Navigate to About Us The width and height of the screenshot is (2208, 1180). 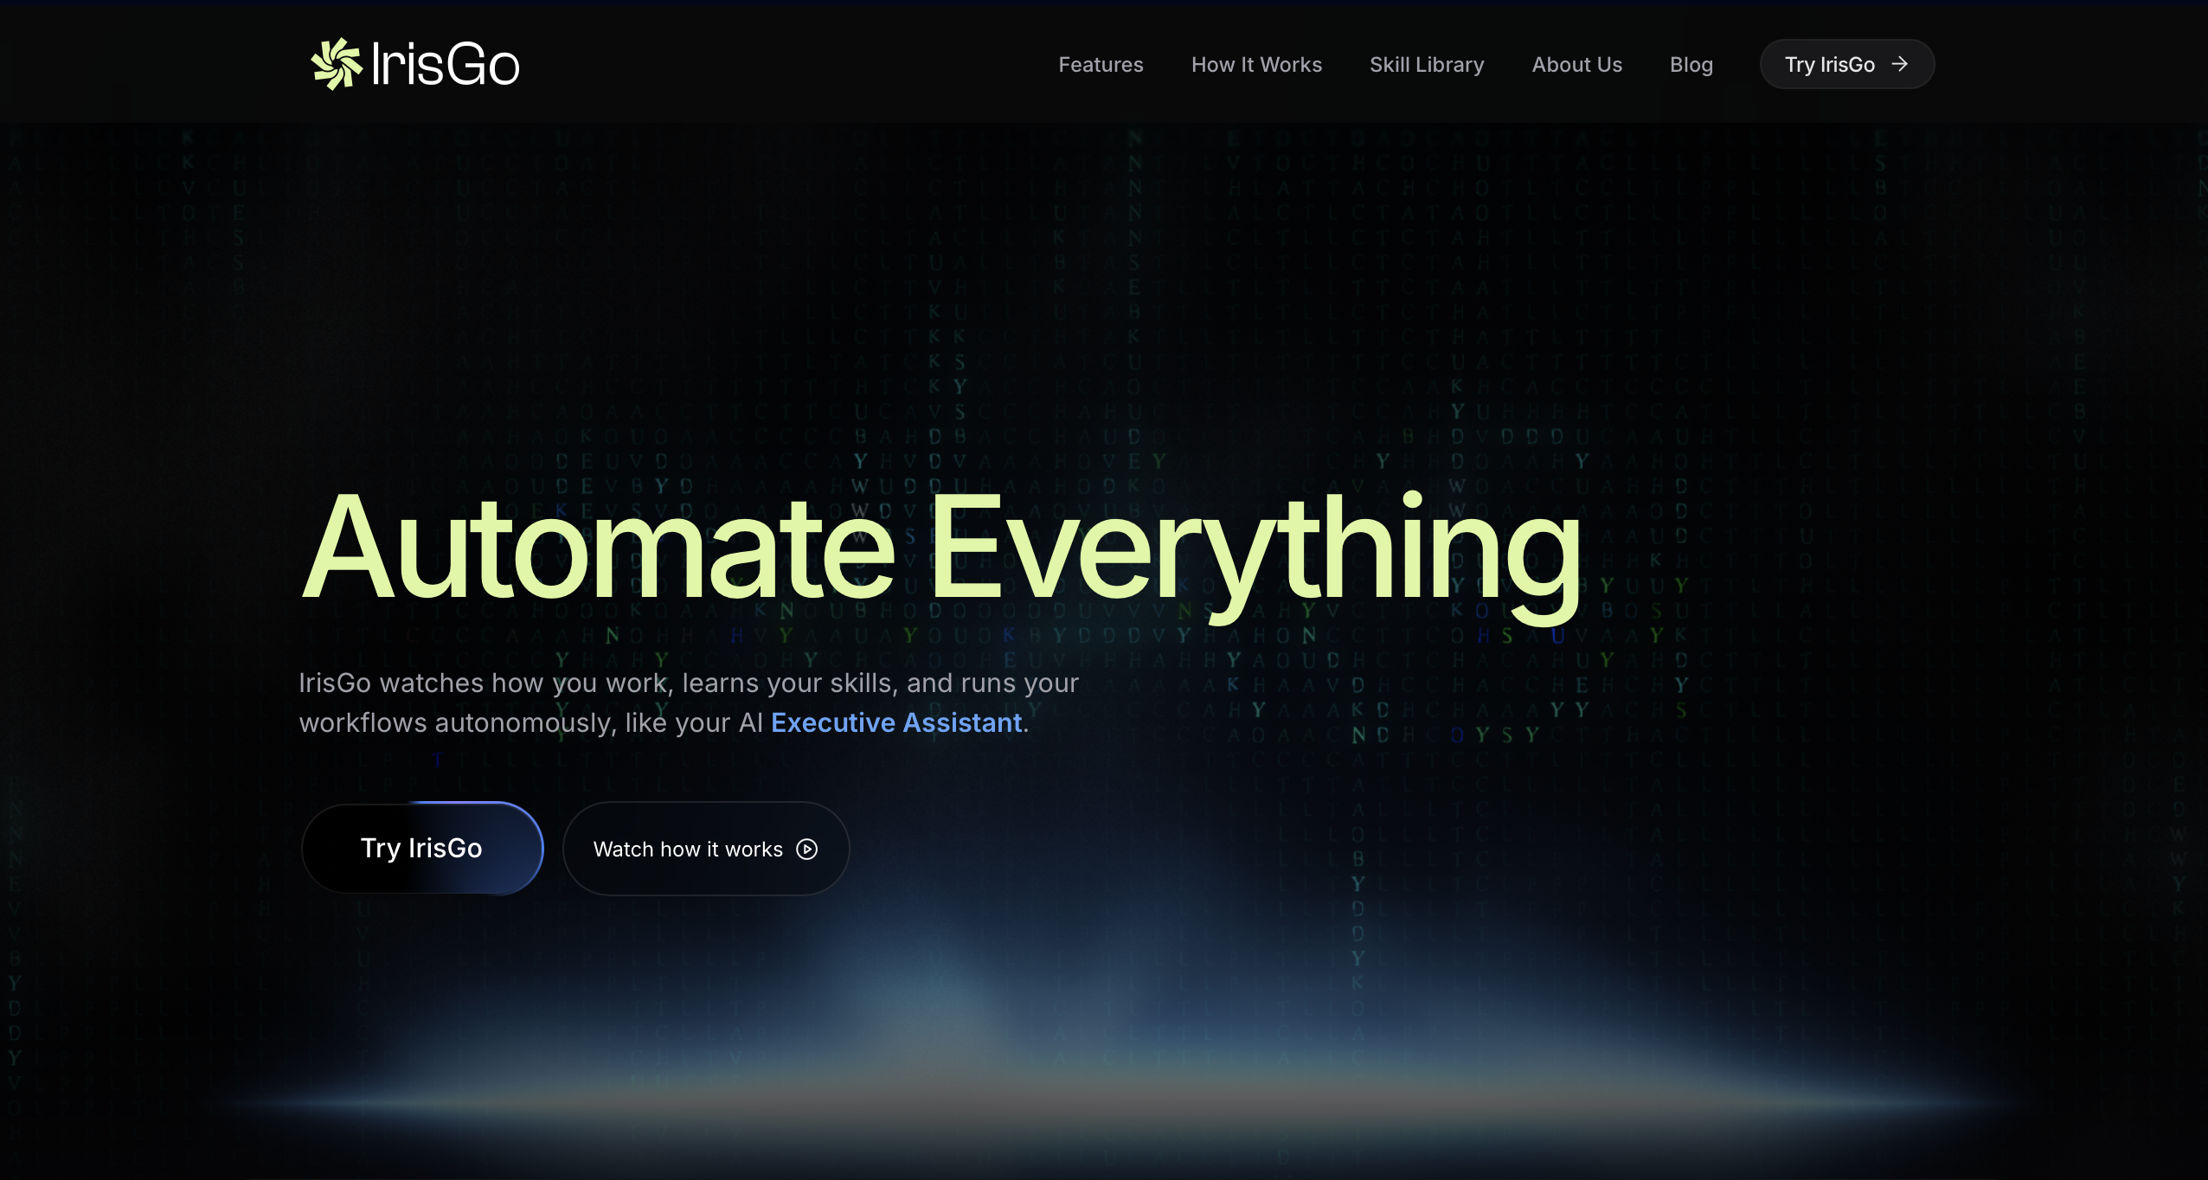(1576, 65)
